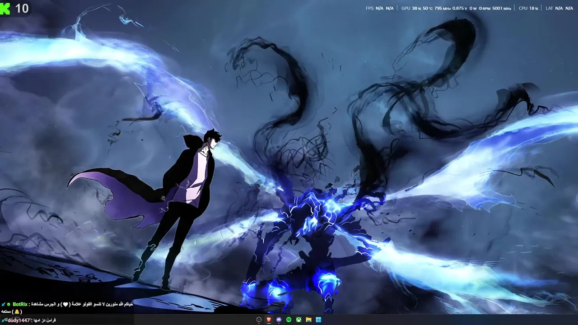Launch Spotify from the taskbar

pos(289,320)
